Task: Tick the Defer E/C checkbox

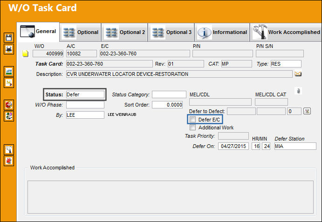Action: click(x=192, y=120)
